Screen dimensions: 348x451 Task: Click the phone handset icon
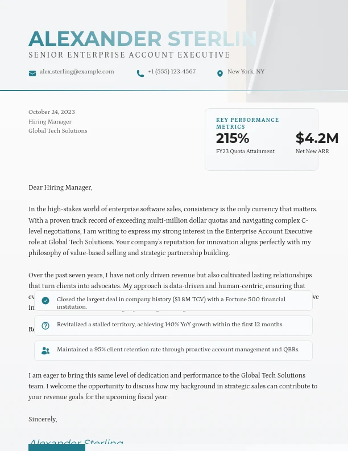(x=140, y=73)
